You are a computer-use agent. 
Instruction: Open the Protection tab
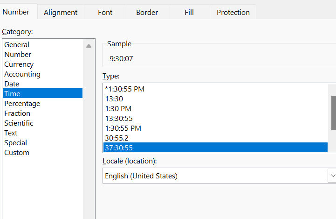(x=233, y=13)
